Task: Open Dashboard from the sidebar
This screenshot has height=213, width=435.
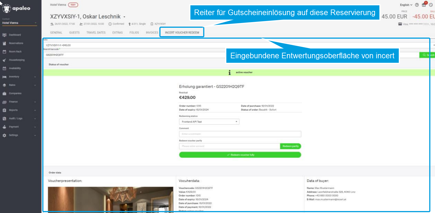Action: tap(15, 35)
